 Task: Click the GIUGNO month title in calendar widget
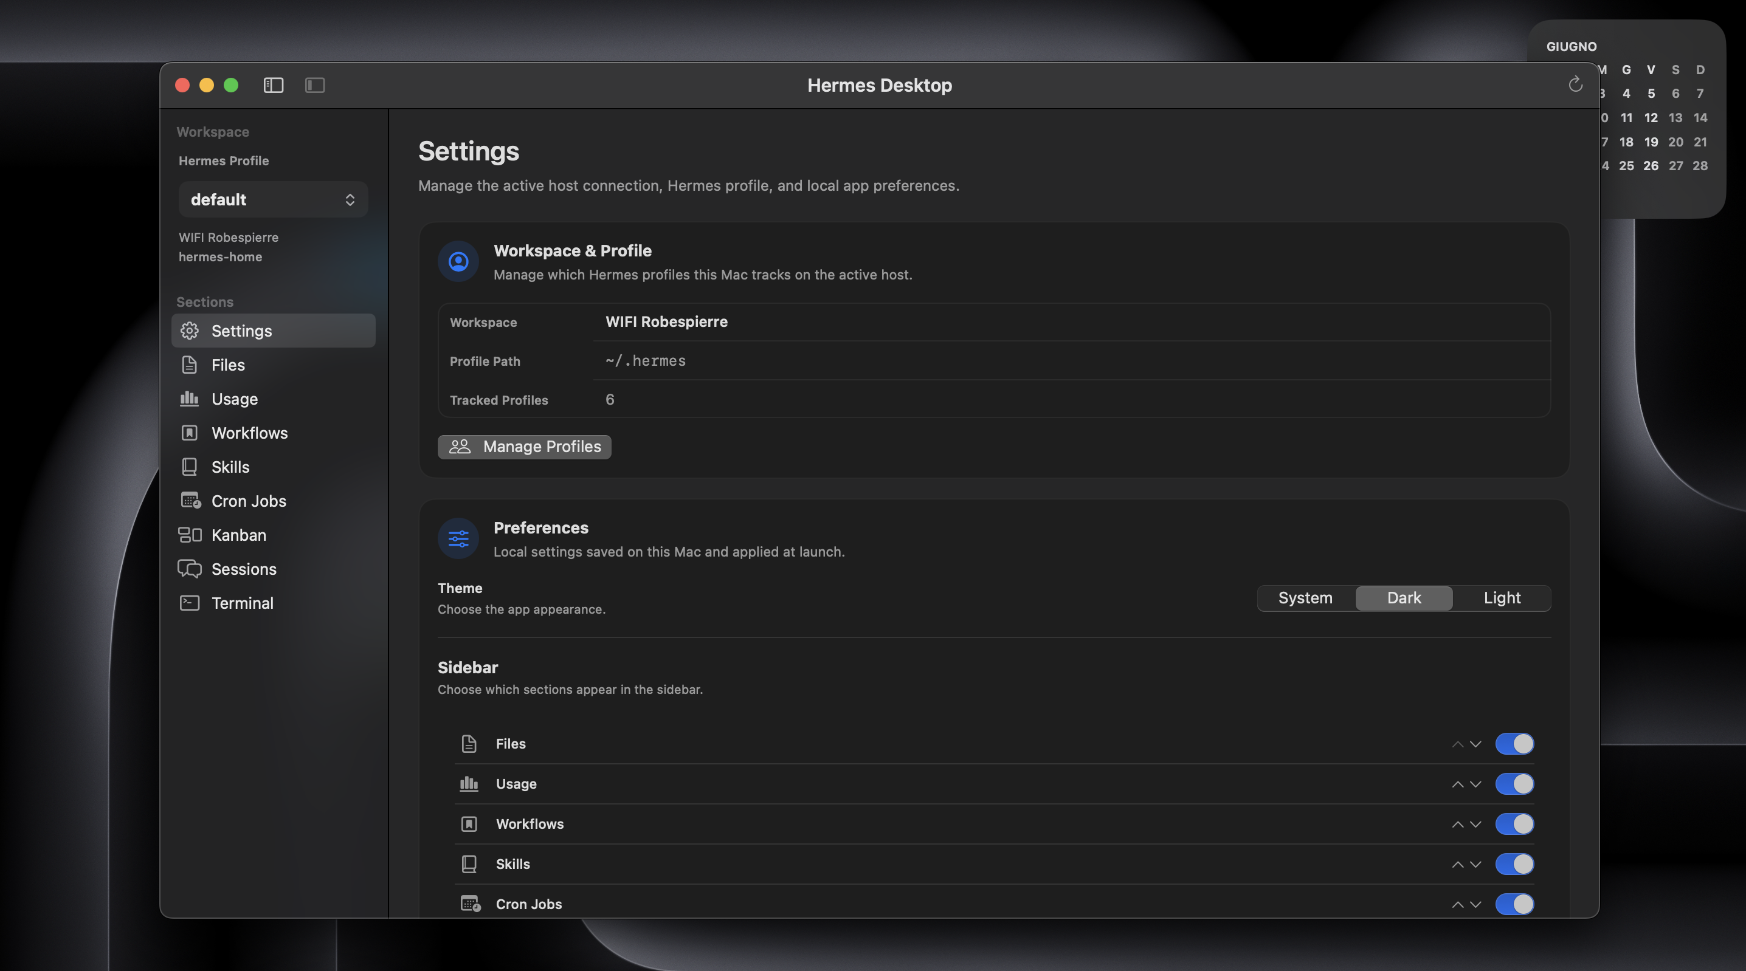pos(1571,46)
